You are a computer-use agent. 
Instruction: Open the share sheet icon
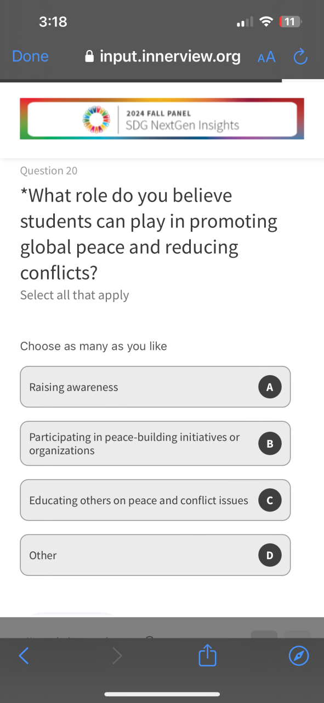208,655
